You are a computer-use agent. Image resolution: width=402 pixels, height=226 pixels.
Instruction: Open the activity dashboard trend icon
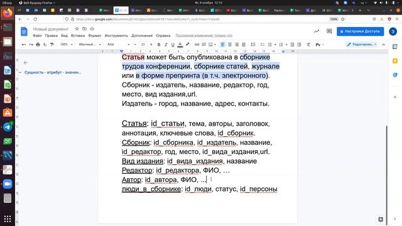[x=317, y=31]
